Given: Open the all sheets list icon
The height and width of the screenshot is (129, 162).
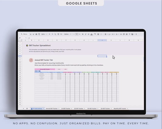Looking at the screenshot, I should point(27,108).
